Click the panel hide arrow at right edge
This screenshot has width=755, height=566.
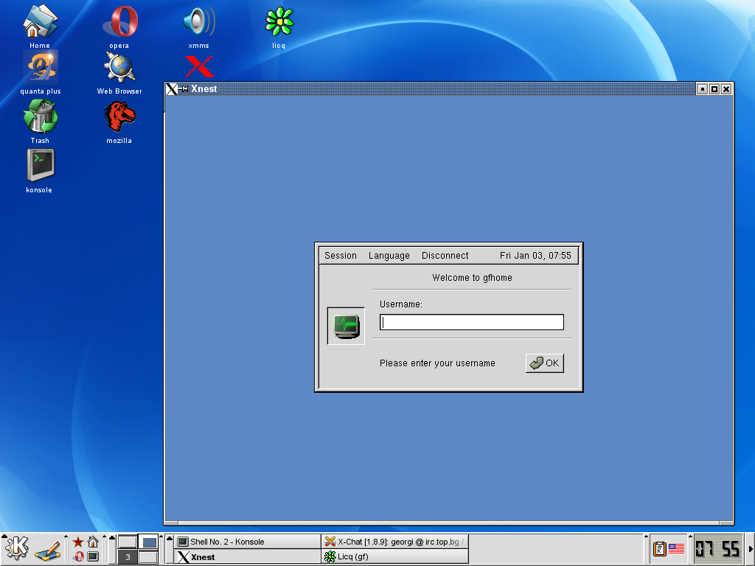tap(750, 548)
